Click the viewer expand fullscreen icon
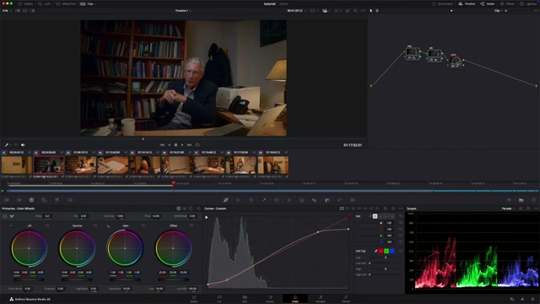The height and width of the screenshot is (304, 540). (355, 11)
